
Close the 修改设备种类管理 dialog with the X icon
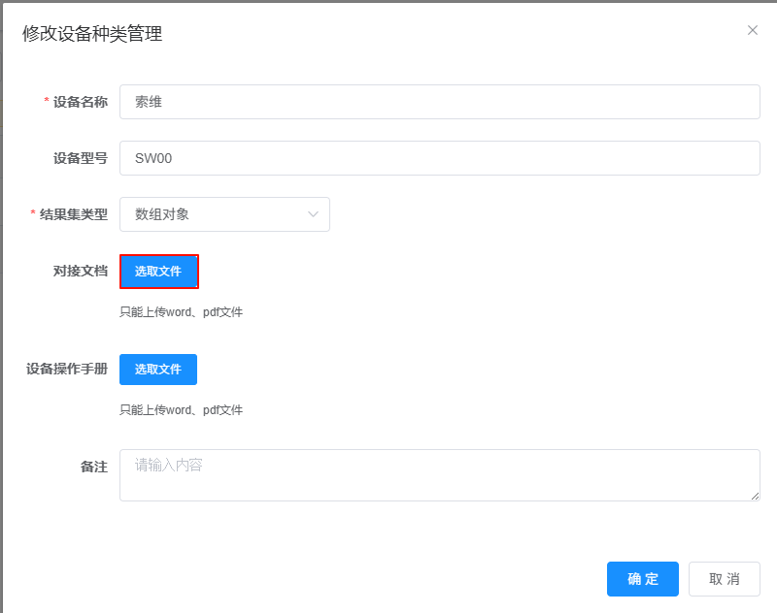pos(753,30)
